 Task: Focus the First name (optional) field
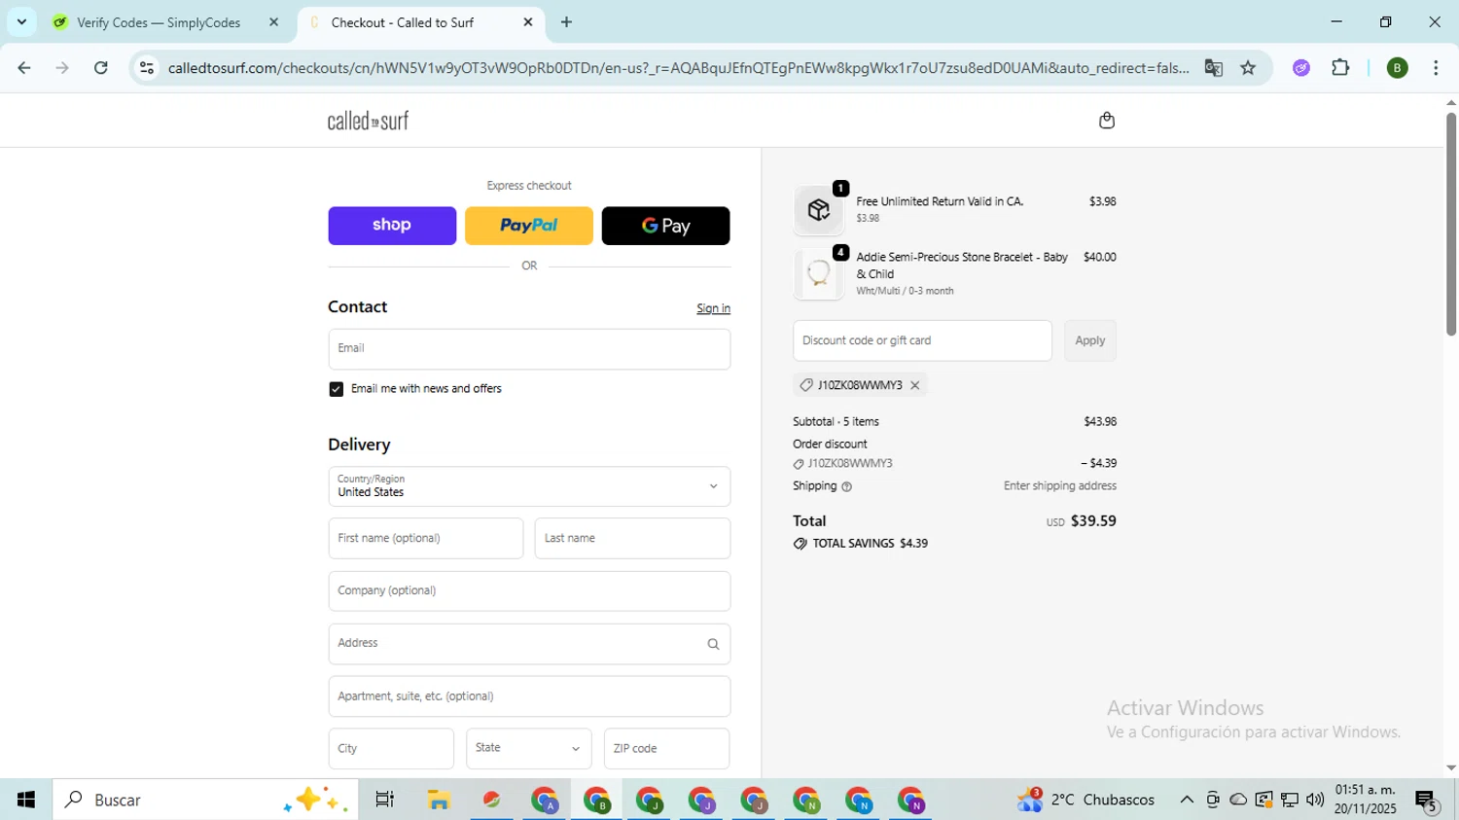426,538
